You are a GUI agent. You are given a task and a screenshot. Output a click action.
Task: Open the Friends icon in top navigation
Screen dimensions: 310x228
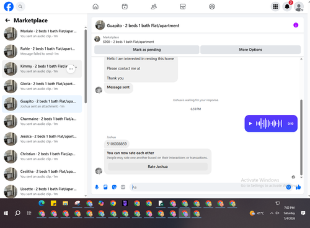(x=154, y=7)
